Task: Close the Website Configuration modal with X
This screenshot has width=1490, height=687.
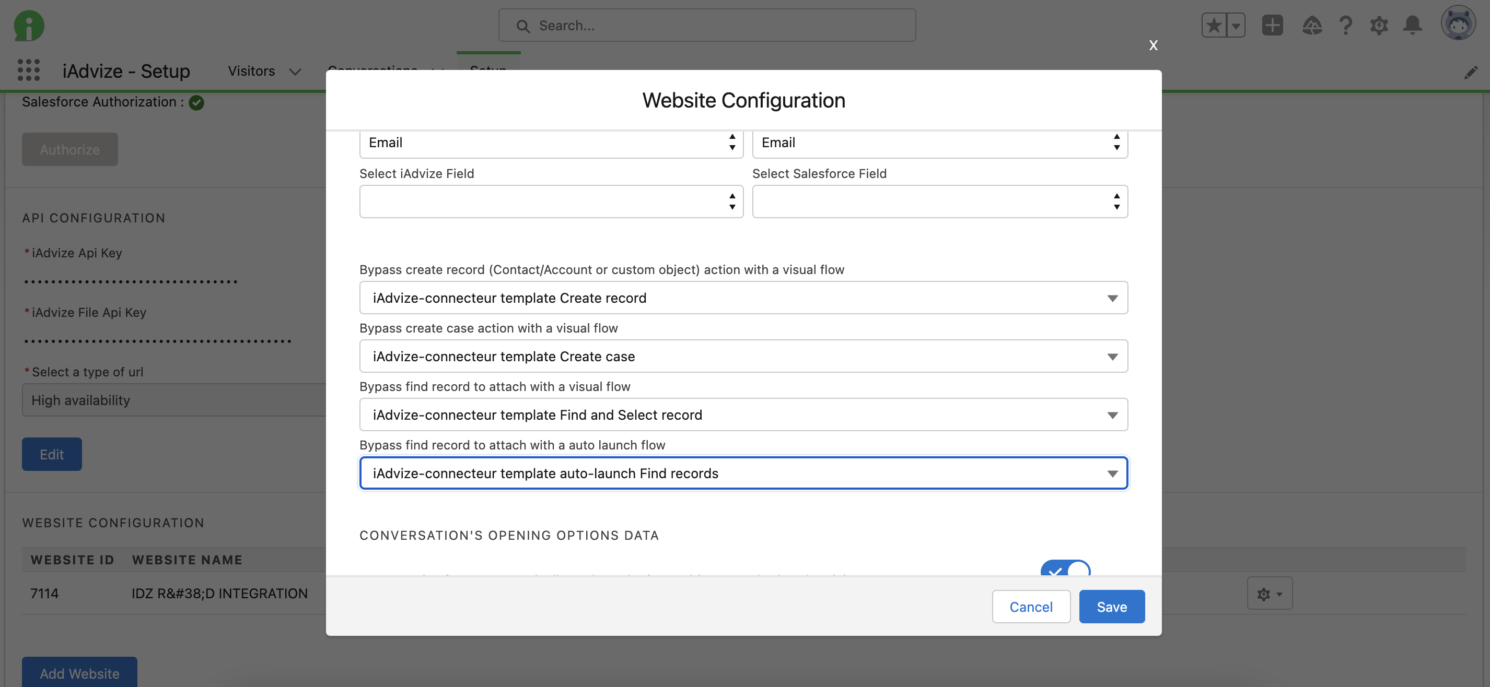Action: point(1153,45)
